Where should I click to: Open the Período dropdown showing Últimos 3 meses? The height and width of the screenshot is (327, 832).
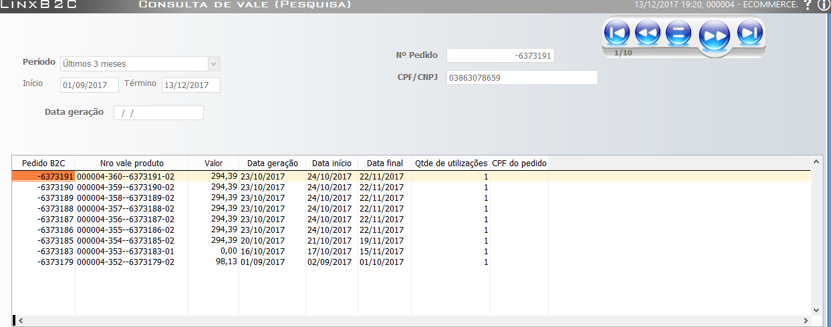coord(140,64)
